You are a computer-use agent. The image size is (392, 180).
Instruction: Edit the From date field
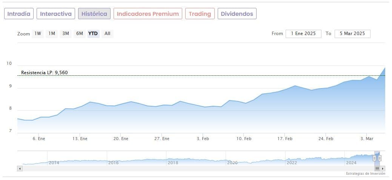pos(303,34)
